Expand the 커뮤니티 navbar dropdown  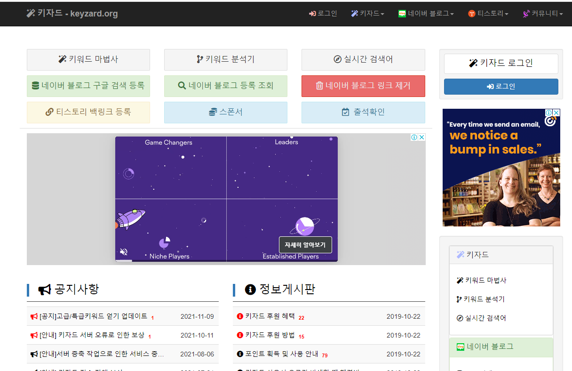tap(543, 14)
